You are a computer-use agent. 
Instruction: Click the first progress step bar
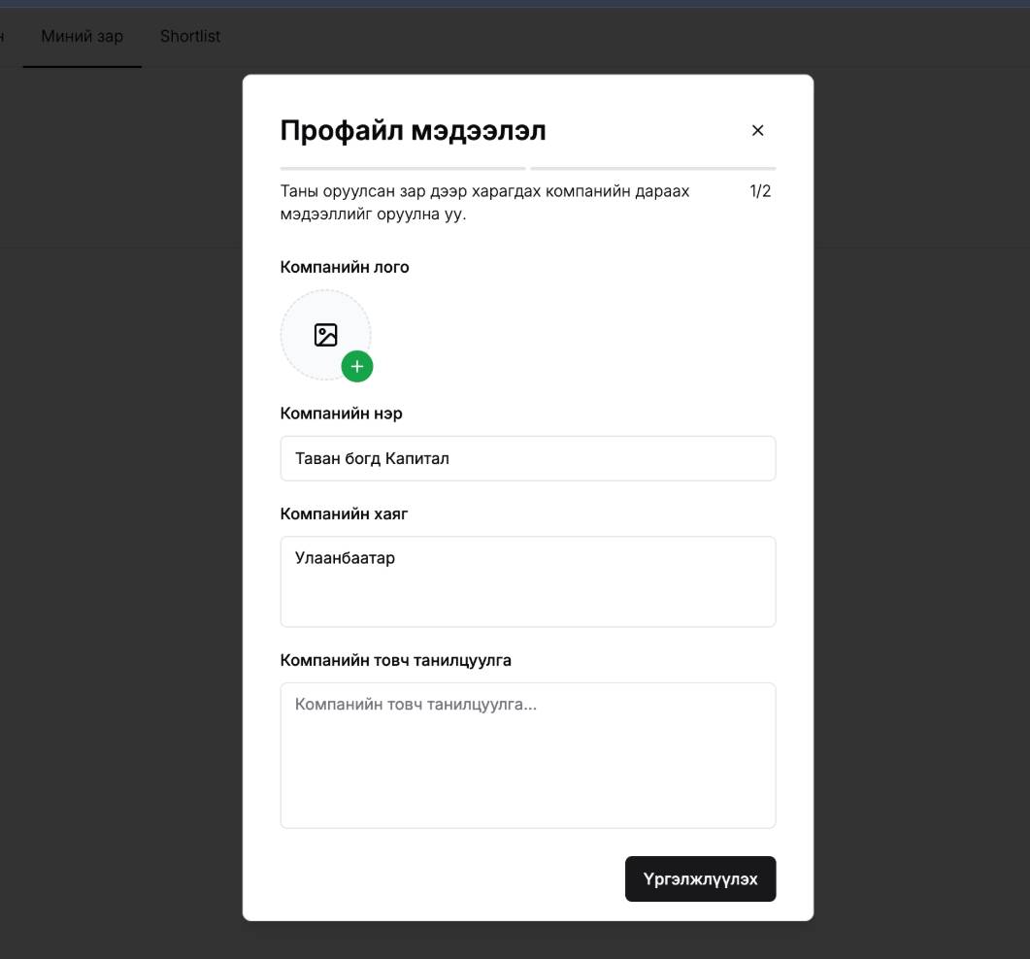(x=403, y=169)
